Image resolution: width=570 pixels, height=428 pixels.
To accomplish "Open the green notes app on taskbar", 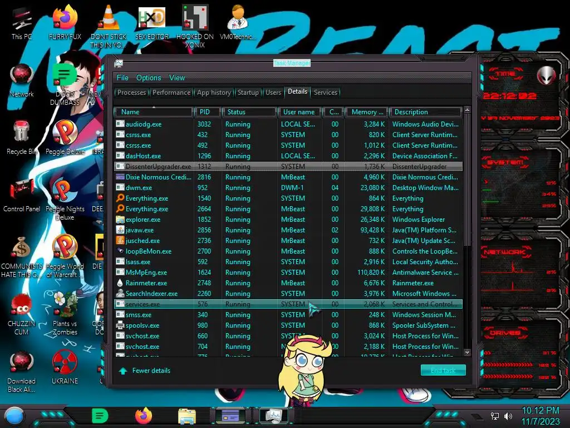I will (x=100, y=416).
